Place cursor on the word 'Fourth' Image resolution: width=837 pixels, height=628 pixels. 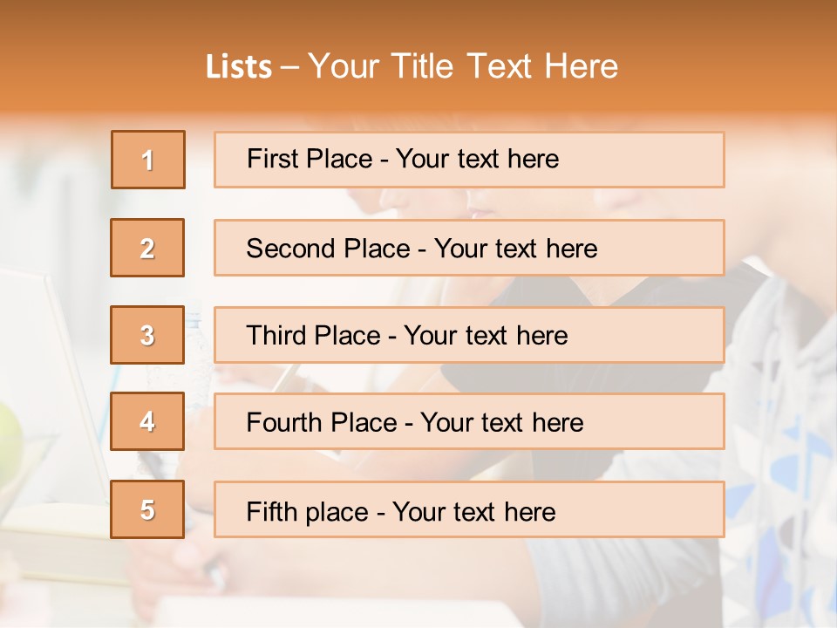(283, 423)
